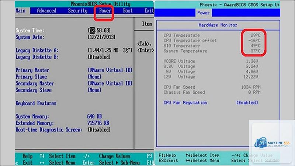Click the CPU Fan Regulation label
This screenshot has height=166, width=295.
coord(185,103)
